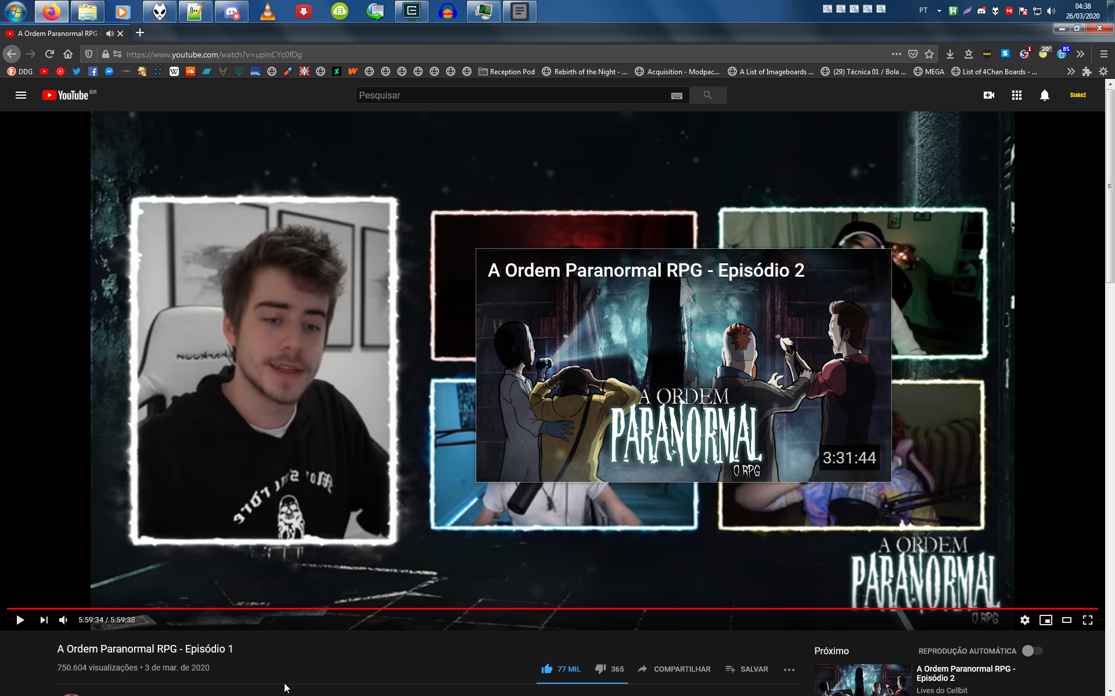Like the video with thumbs up
1115x696 pixels.
(x=546, y=669)
